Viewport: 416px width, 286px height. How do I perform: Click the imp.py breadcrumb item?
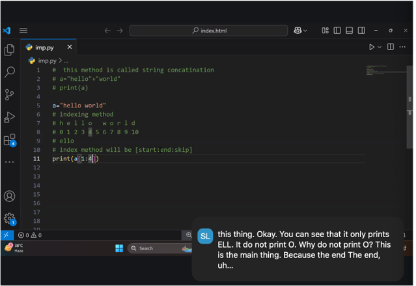(x=47, y=61)
